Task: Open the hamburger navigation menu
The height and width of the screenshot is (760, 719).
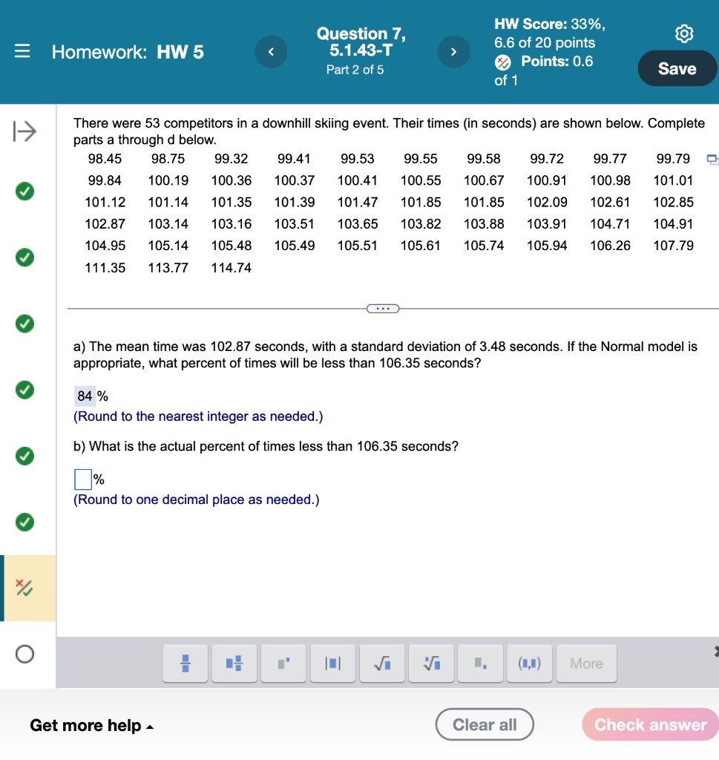Action: (x=22, y=51)
